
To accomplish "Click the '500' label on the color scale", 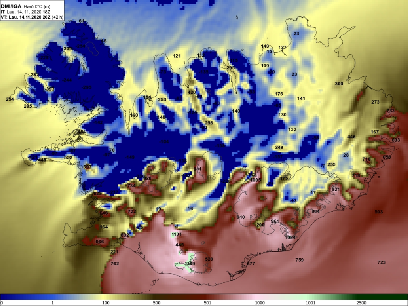I will pyautogui.click(x=157, y=303).
